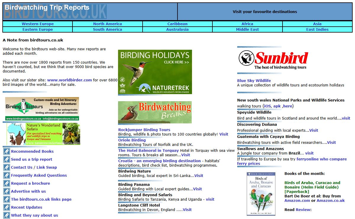This screenshot has width=355, height=219.
Task: Open the Australasia destinations
Action: click(x=177, y=30)
